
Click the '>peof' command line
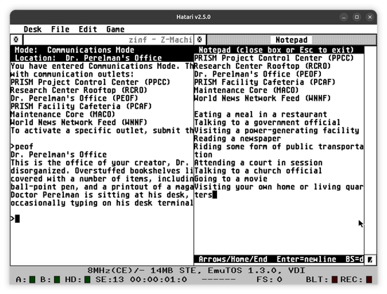click(x=22, y=146)
